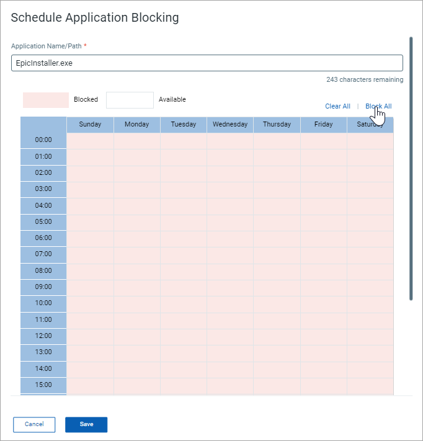Select the Thursday column header
The height and width of the screenshot is (441, 423).
[x=277, y=125]
